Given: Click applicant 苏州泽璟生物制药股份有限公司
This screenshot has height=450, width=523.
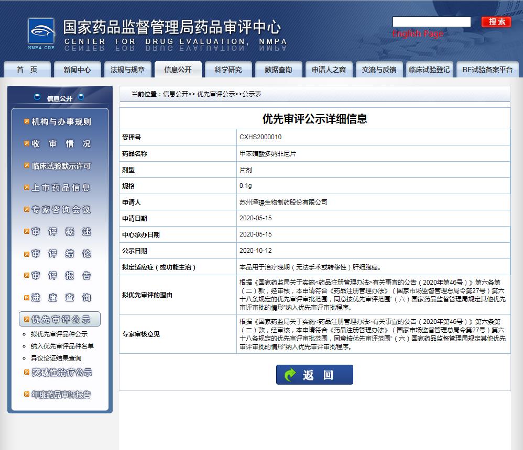Looking at the screenshot, I should coord(284,202).
